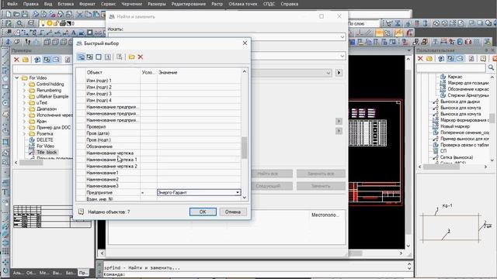Confirm Быстрый выбор with OK
This screenshot has width=497, height=279.
(203, 212)
